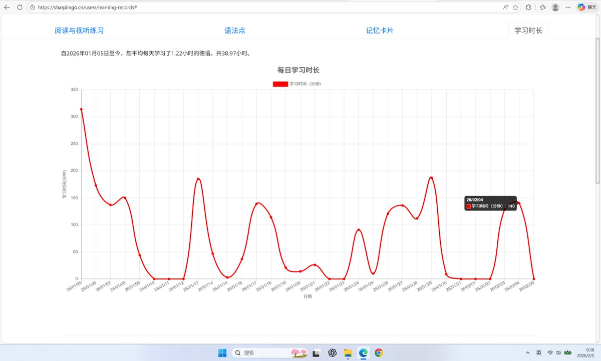The height and width of the screenshot is (361, 601).
Task: Switch to the 记忆卡片 tab
Action: tap(380, 30)
